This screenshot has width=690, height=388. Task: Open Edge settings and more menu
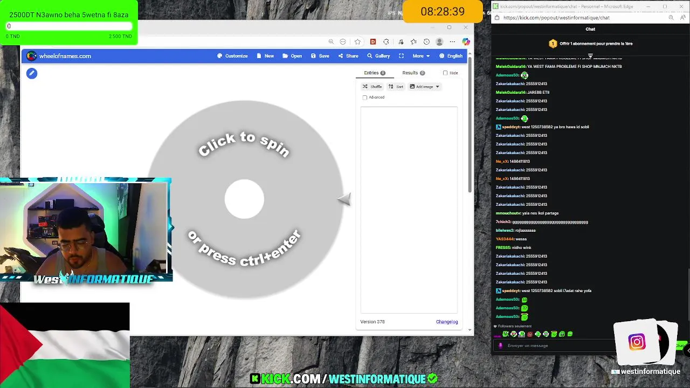click(x=452, y=42)
